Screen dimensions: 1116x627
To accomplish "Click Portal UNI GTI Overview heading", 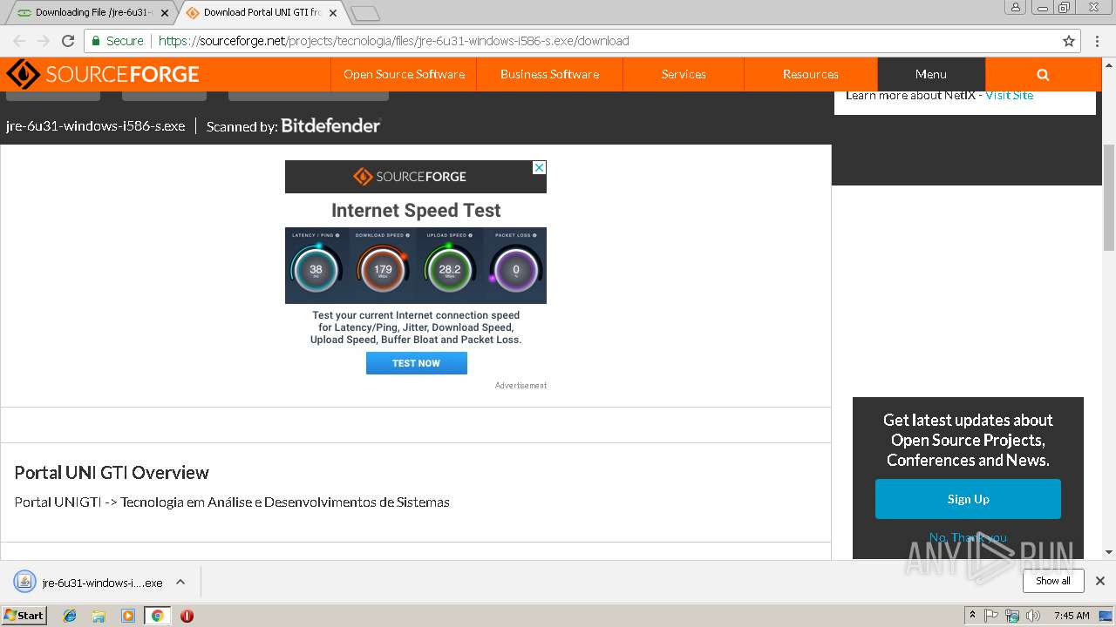I will click(x=112, y=473).
